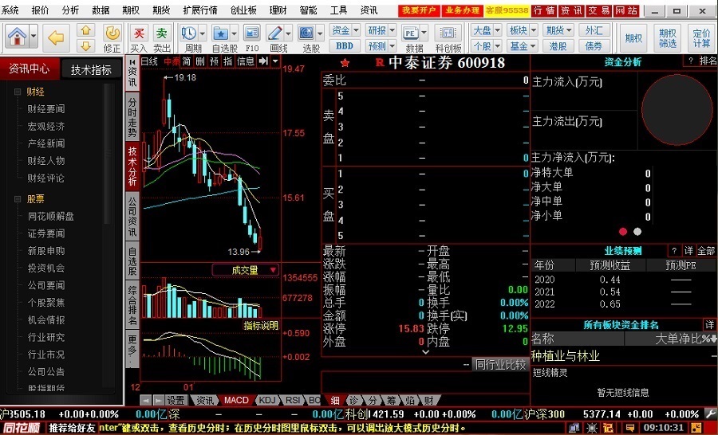Switch to the 技术指标 tab
This screenshot has height=435, width=718.
click(91, 70)
